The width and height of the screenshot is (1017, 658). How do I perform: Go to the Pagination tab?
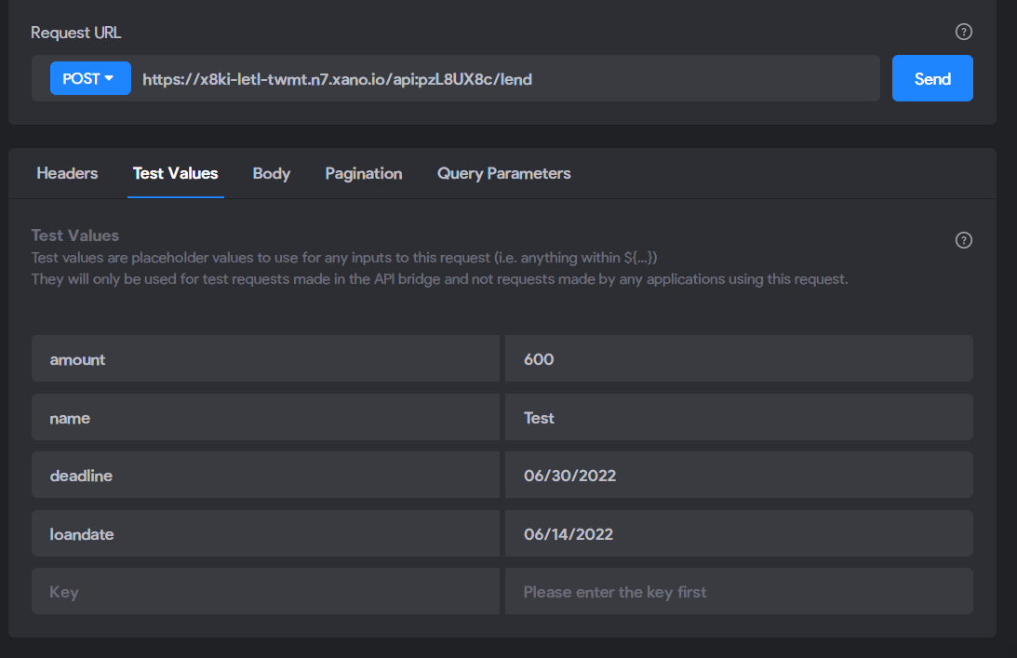pyautogui.click(x=363, y=173)
